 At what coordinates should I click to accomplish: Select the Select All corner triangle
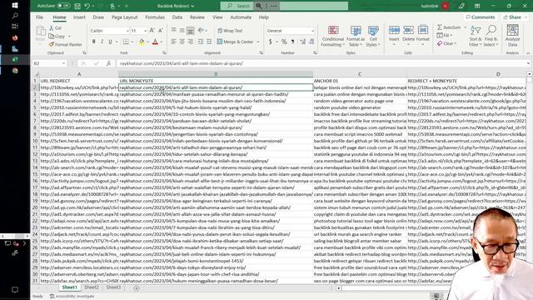36,74
